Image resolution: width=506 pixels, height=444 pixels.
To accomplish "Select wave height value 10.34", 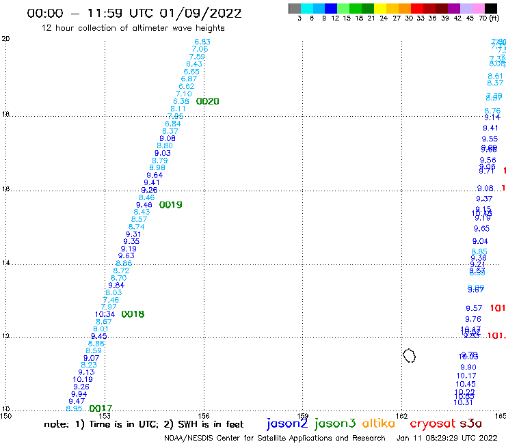I will tap(105, 314).
